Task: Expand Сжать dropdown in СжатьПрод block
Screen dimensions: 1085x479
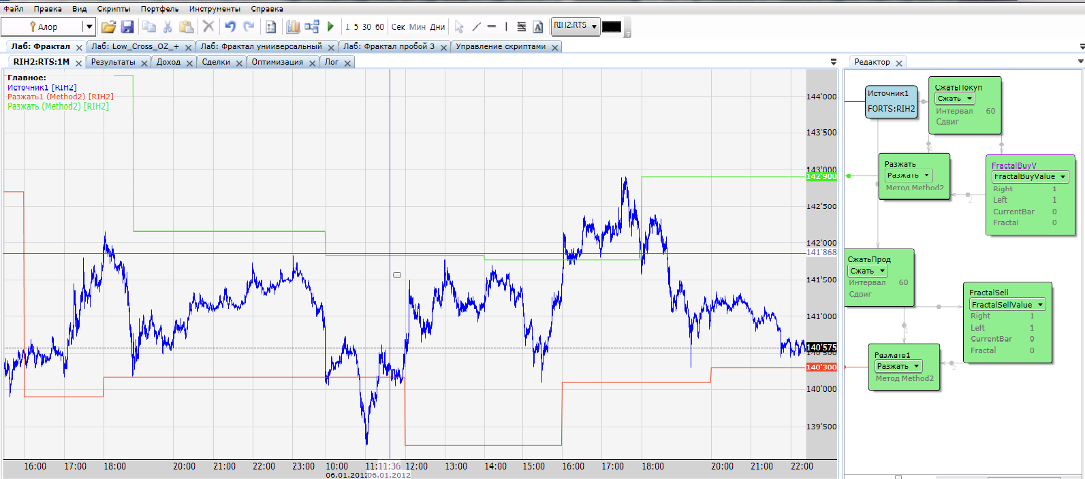Action: pos(882,271)
